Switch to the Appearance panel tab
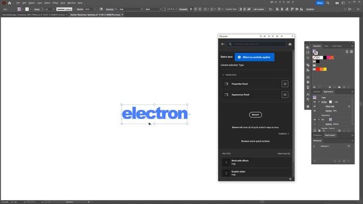The height and width of the screenshot is (204, 363). tap(328, 92)
